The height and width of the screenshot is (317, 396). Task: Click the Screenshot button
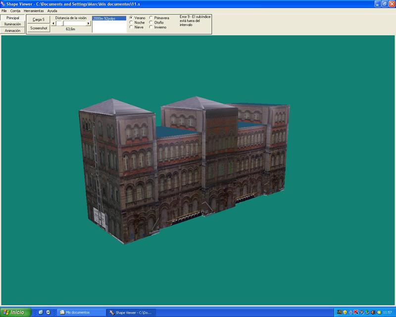point(39,28)
